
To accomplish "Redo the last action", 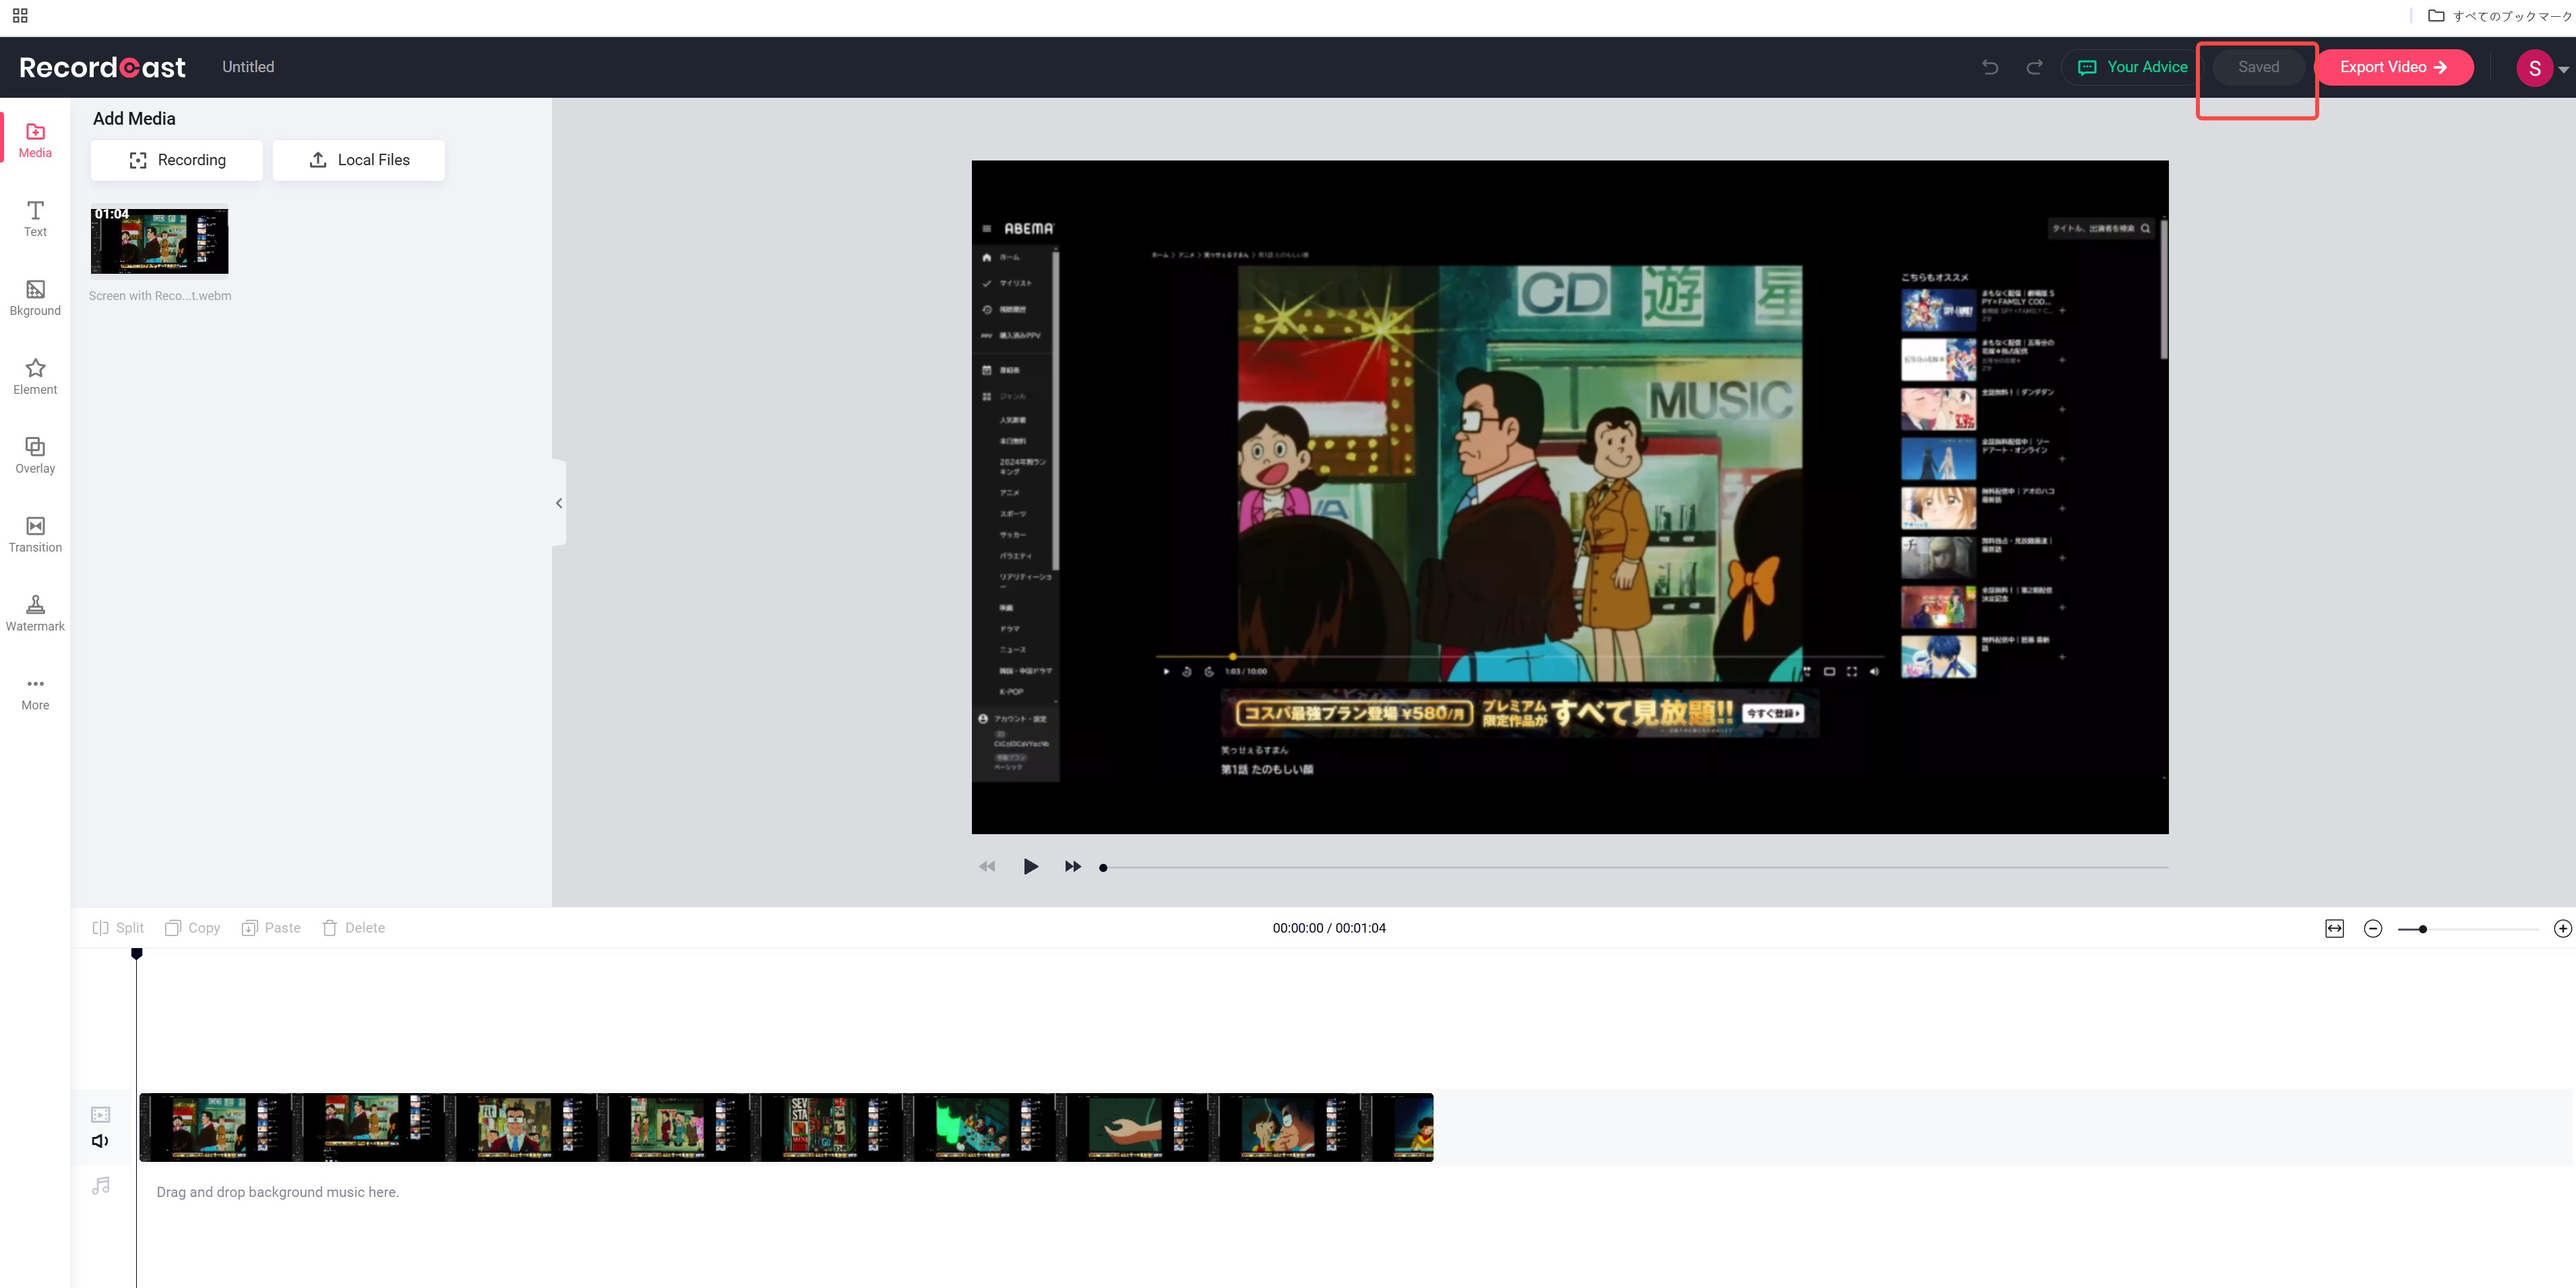I will coord(2034,67).
